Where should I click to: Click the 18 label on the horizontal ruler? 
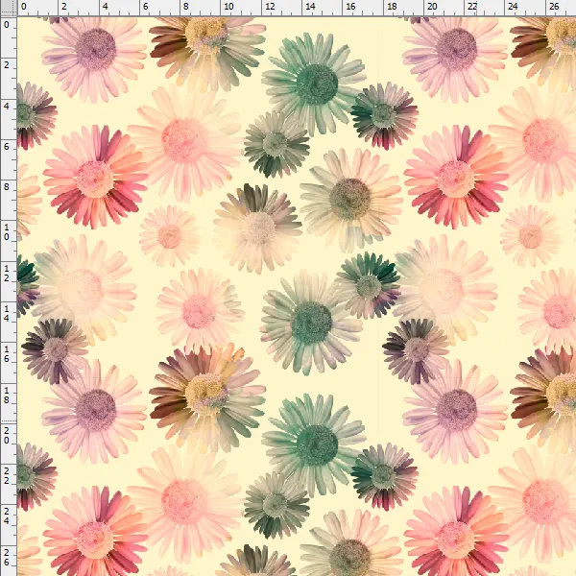point(392,7)
